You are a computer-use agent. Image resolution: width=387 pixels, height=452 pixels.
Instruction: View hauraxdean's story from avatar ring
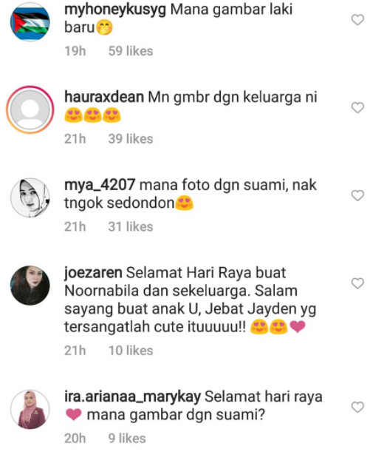pyautogui.click(x=30, y=109)
